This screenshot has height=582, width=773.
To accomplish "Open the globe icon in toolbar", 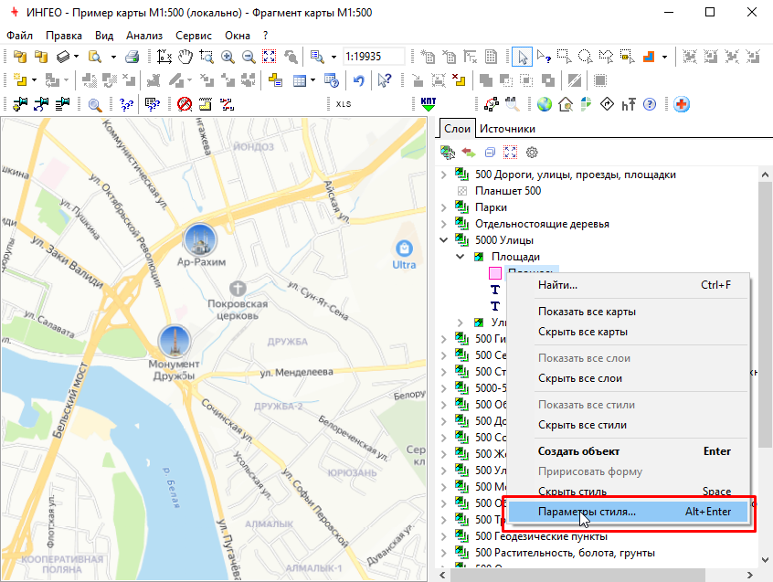I will pos(545,104).
